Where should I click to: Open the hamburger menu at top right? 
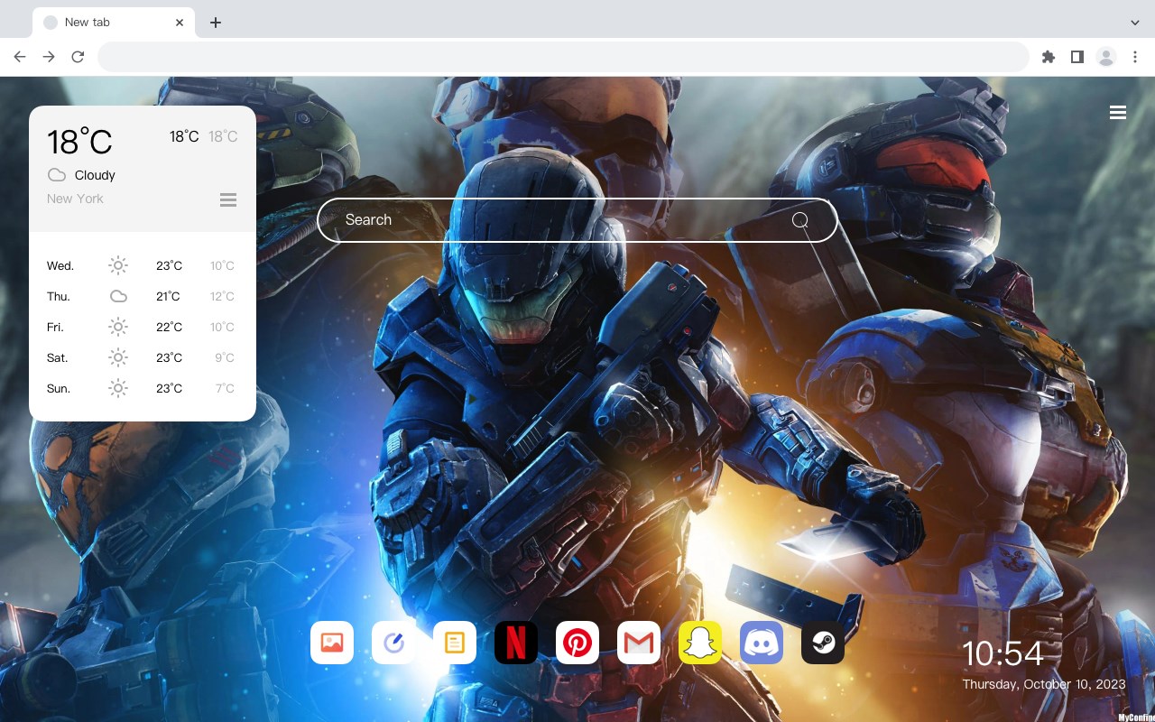pyautogui.click(x=1118, y=113)
